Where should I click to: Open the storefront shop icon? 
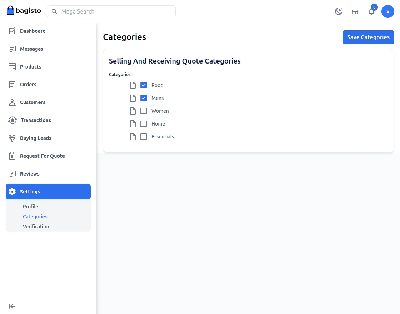[x=355, y=11]
